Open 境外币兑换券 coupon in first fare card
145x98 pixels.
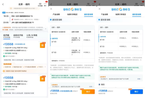click(x=9, y=56)
